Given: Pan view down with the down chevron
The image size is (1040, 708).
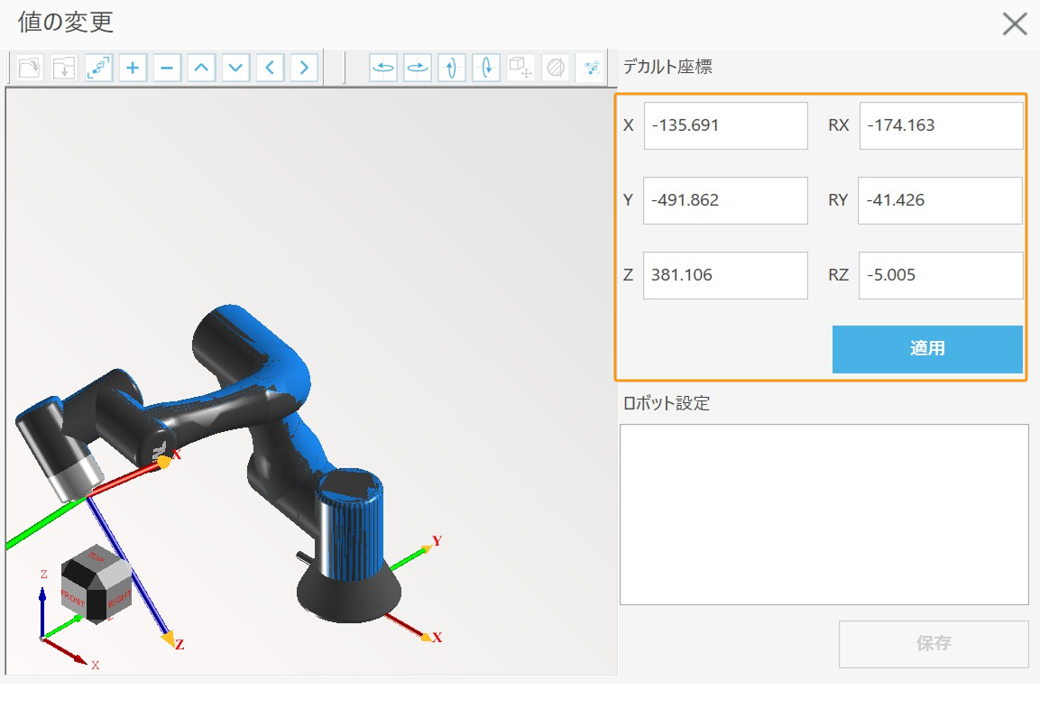Looking at the screenshot, I should 235,68.
